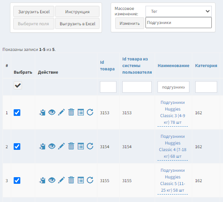Sort by Категория column header
223x202 pixels.
[206, 66]
